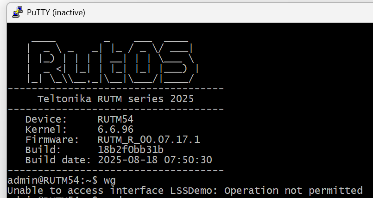This screenshot has height=198, width=373.
Task: Click the "Teltonika RUTM series 2025" banner line
Action: tap(115, 99)
